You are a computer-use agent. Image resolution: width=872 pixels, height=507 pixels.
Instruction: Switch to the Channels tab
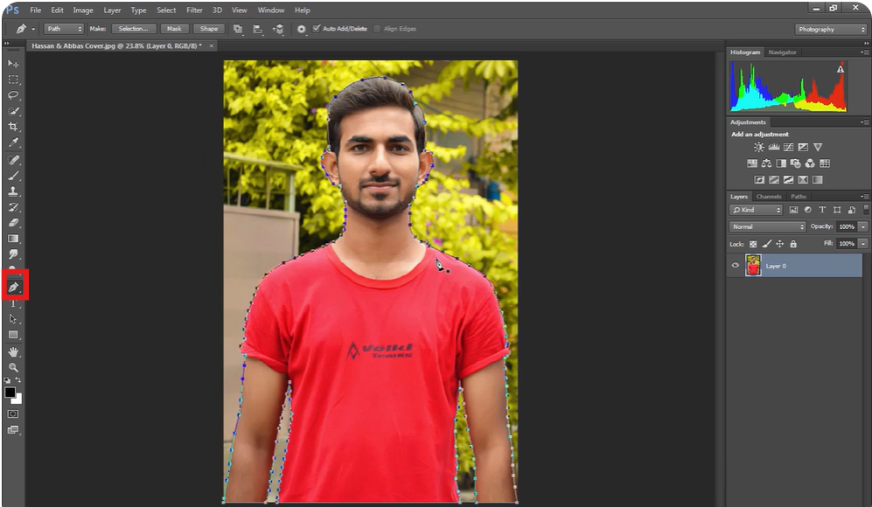pos(769,196)
